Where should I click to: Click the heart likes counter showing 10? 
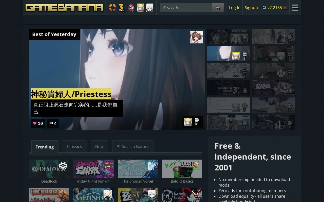[x=38, y=123]
